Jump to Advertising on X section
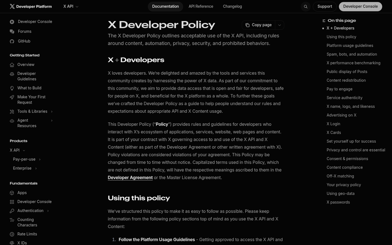This screenshot has height=245, width=392. tap(342, 115)
